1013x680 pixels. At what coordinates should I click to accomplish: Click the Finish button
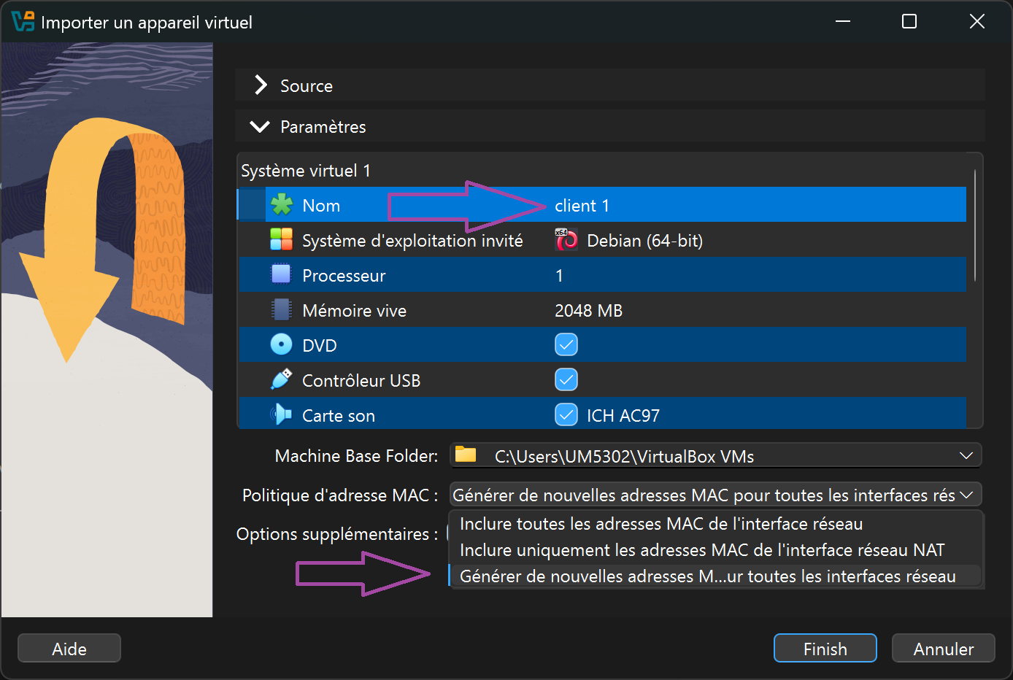(825, 648)
